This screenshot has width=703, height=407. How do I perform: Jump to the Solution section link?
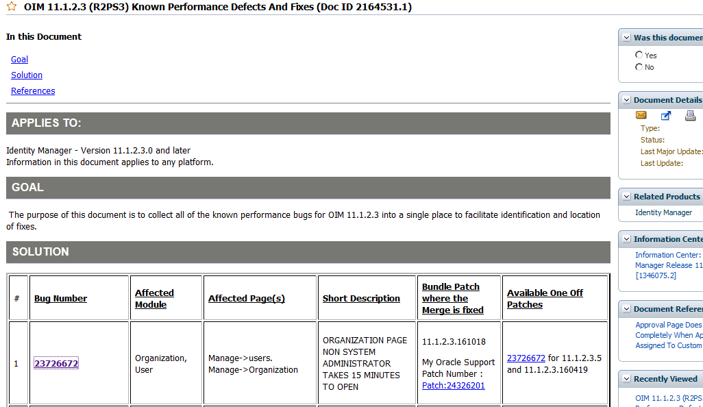[27, 75]
